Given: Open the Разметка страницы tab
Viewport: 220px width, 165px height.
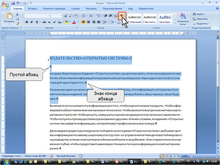Looking at the screenshot, I should [54, 9].
